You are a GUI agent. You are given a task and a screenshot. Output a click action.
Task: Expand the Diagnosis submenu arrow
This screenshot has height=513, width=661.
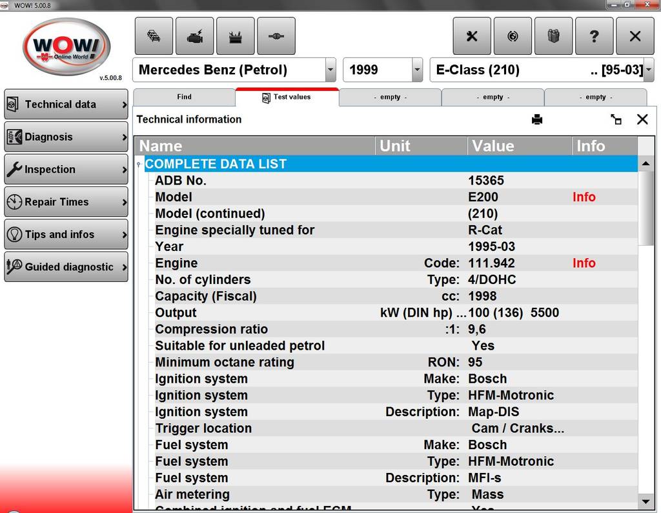pyautogui.click(x=125, y=137)
